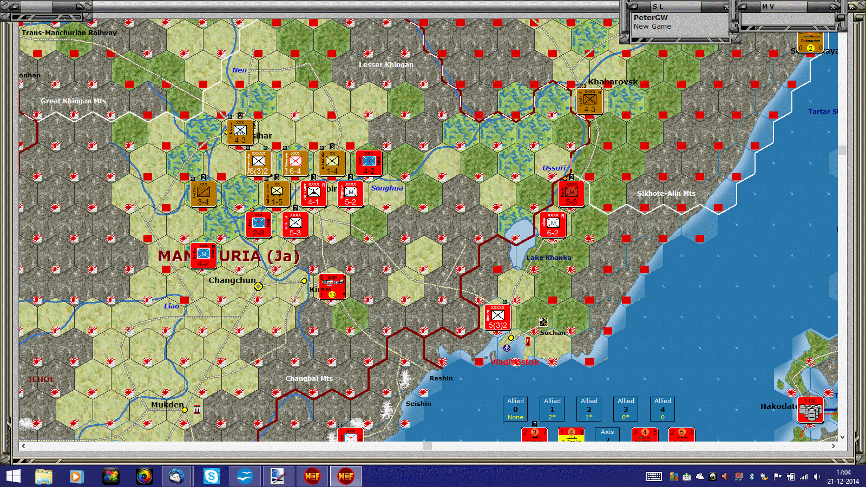
Task: Select the 4-3 para corps unit near Tsitsihar
Action: (x=240, y=133)
